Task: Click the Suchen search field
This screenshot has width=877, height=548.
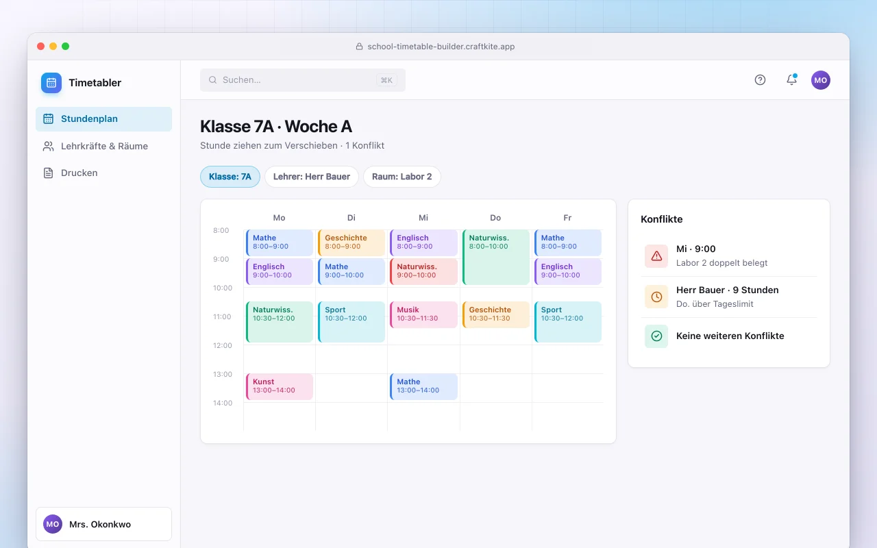Action: (303, 80)
